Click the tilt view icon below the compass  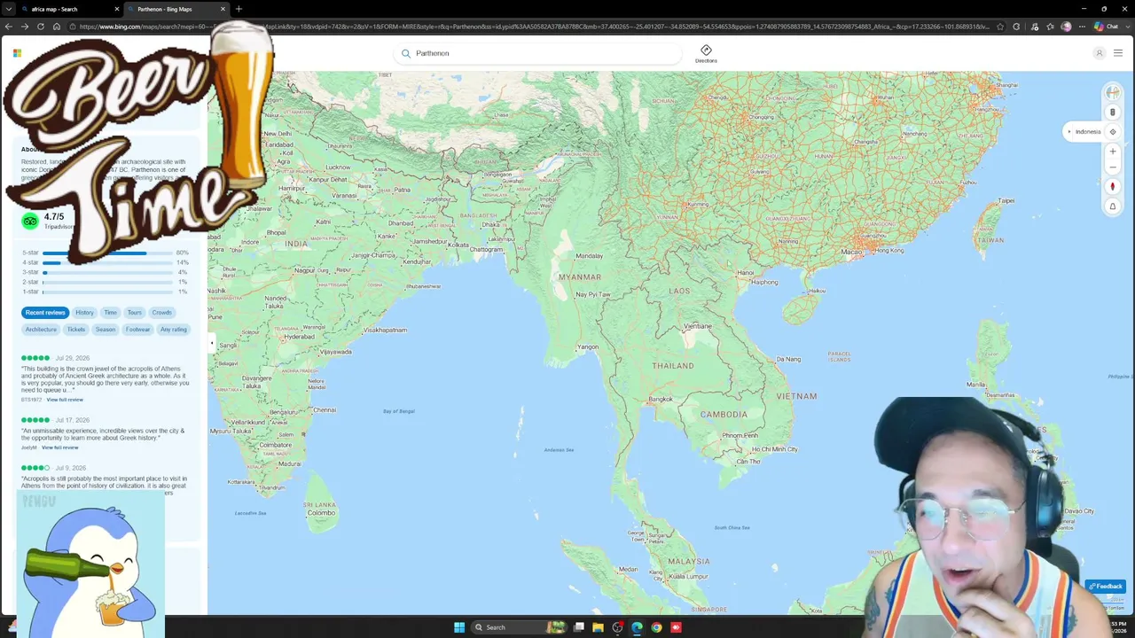pos(1113,206)
